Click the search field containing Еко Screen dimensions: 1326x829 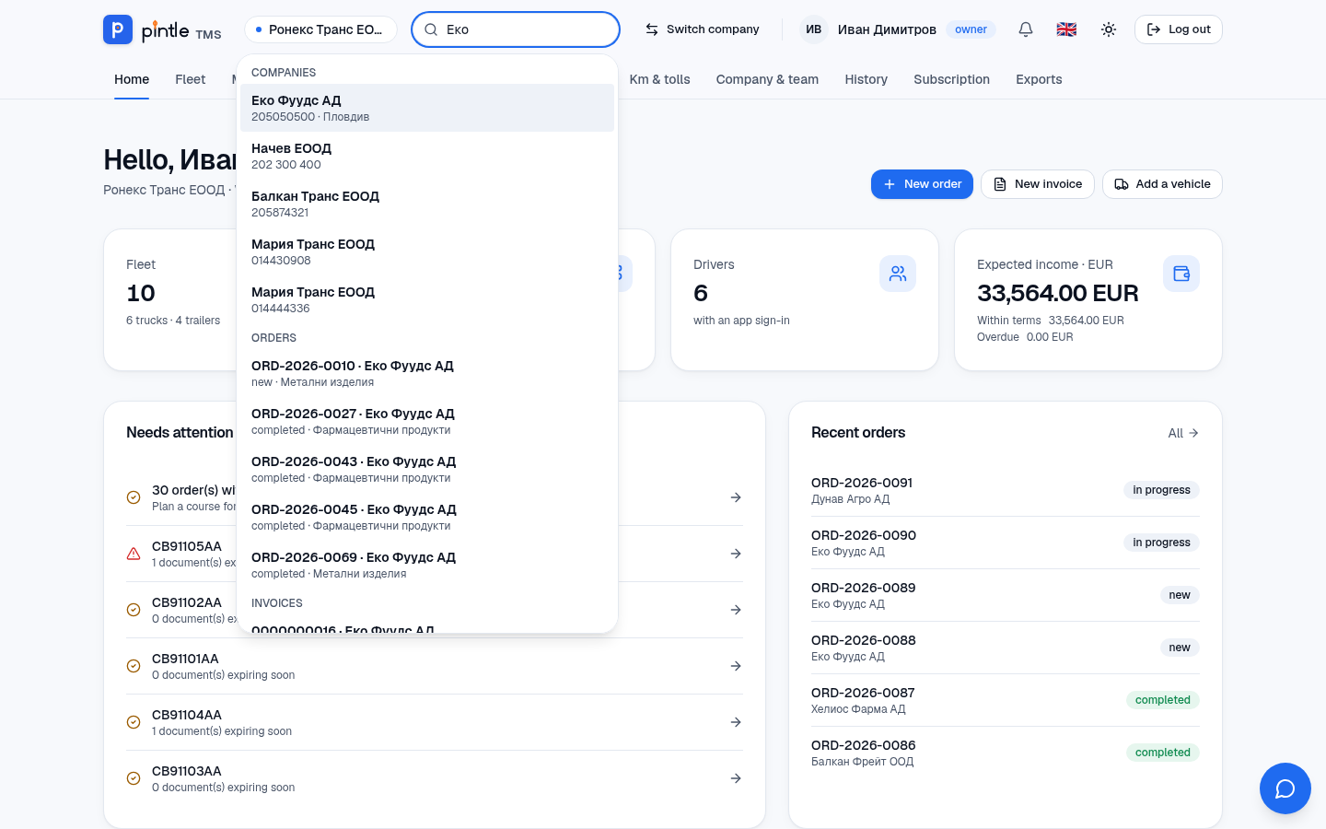click(x=516, y=29)
